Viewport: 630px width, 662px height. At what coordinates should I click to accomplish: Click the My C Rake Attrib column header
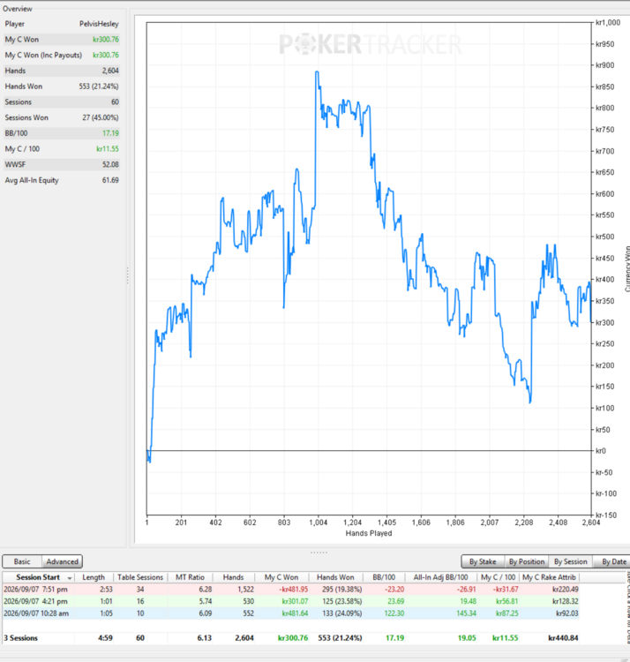click(x=549, y=577)
